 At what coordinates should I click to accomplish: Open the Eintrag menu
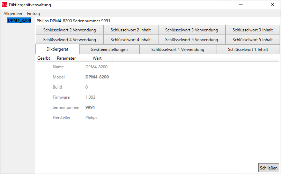point(33,14)
